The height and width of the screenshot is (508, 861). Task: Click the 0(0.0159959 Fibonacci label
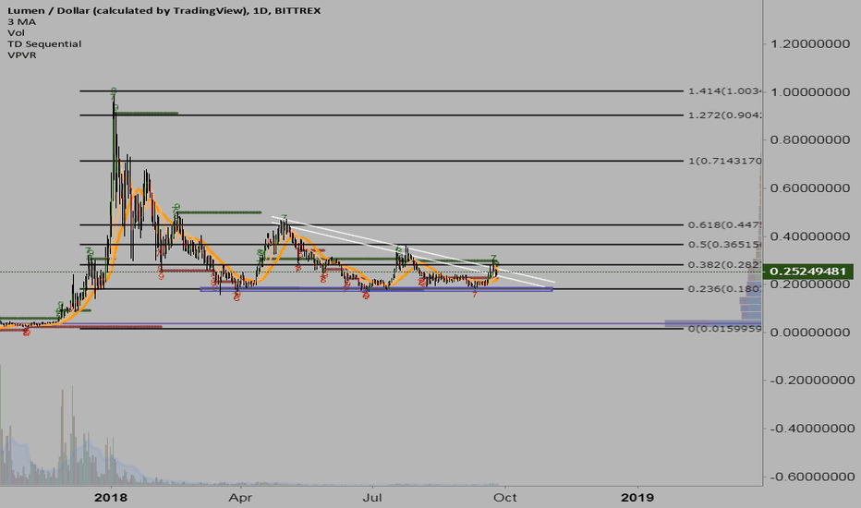(x=725, y=329)
